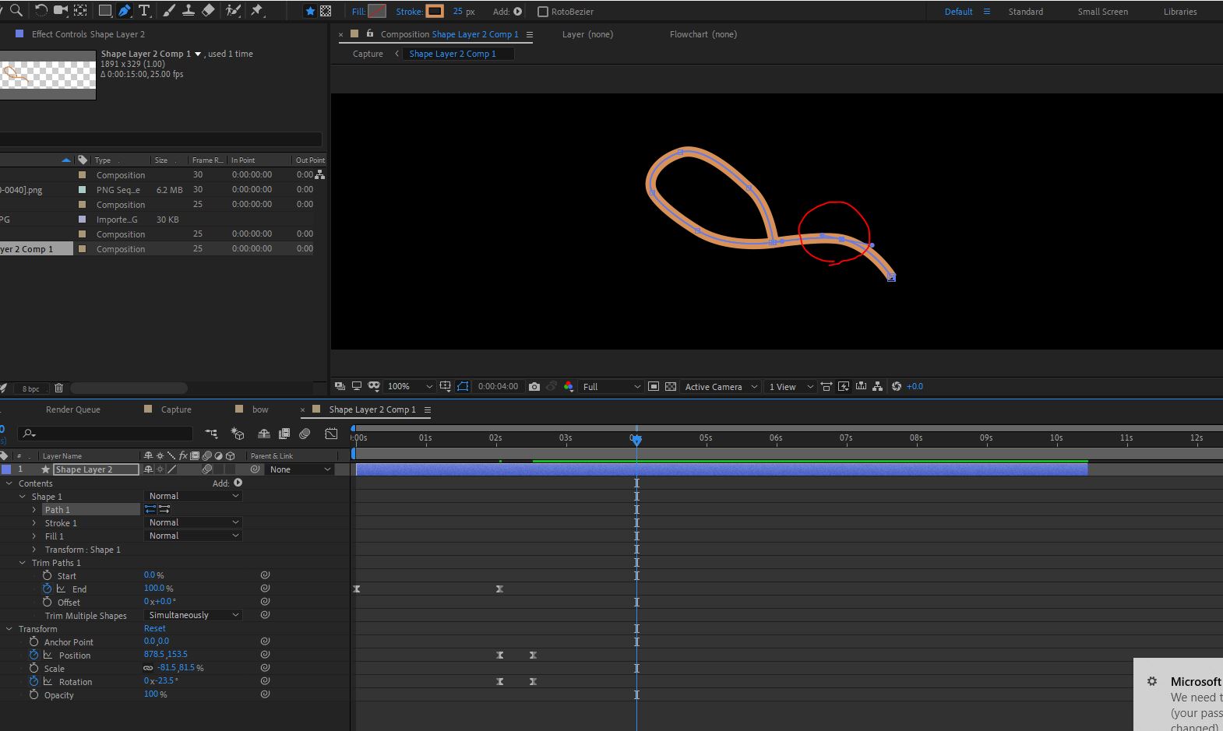Switch to Small Screen workspace

(1102, 12)
